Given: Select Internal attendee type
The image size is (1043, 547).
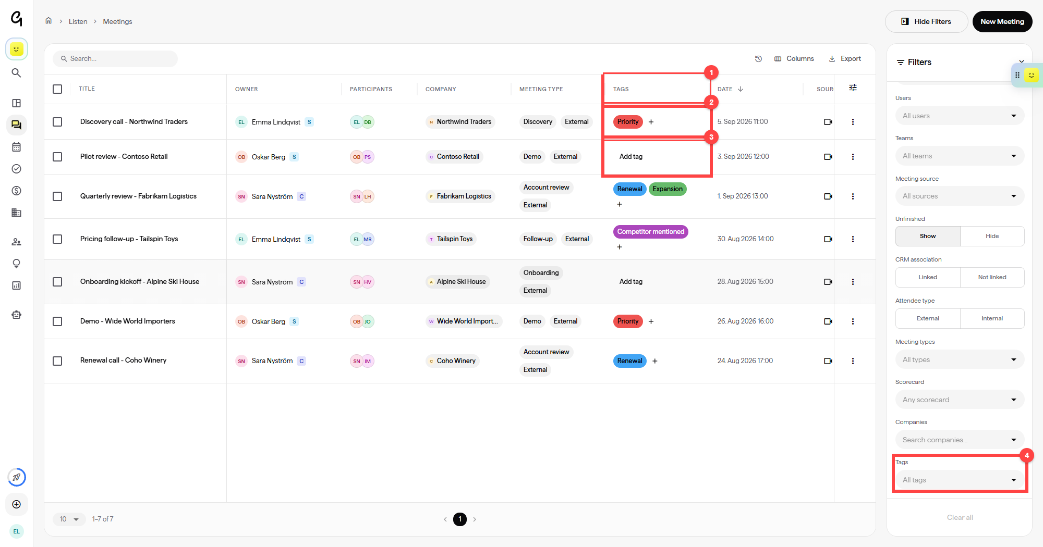Looking at the screenshot, I should (x=992, y=318).
